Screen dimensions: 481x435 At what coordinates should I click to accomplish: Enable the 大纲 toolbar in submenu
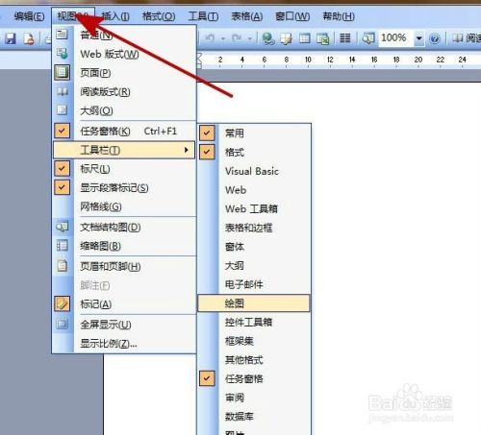pos(254,266)
